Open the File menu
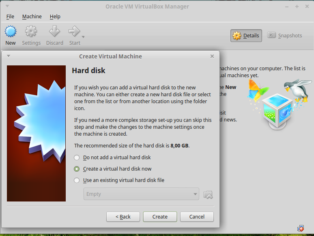Image resolution: width=314 pixels, height=236 pixels. point(10,16)
